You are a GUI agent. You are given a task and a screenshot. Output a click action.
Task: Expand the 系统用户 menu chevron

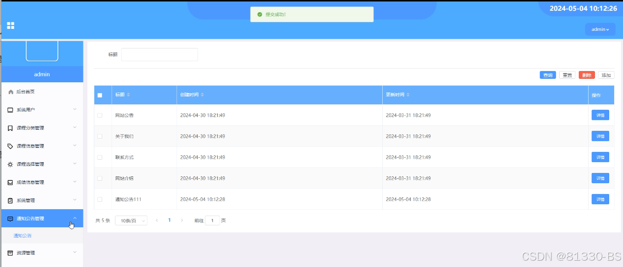pyautogui.click(x=75, y=109)
